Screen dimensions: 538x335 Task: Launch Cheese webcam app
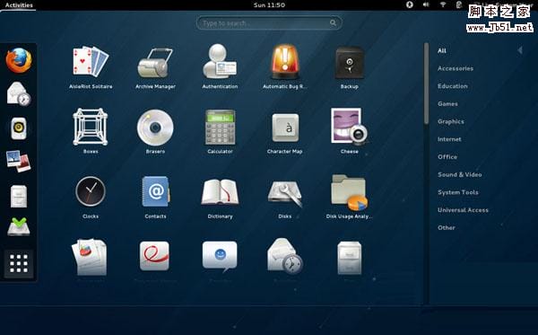point(350,130)
